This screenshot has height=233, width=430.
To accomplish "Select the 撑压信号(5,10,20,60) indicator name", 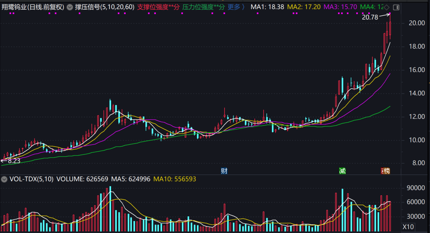I will pos(105,7).
